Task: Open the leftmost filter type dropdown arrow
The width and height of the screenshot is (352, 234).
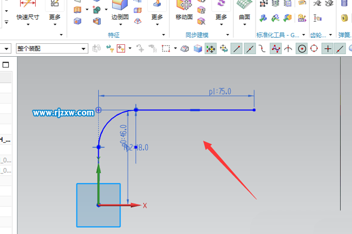Action: pos(6,49)
